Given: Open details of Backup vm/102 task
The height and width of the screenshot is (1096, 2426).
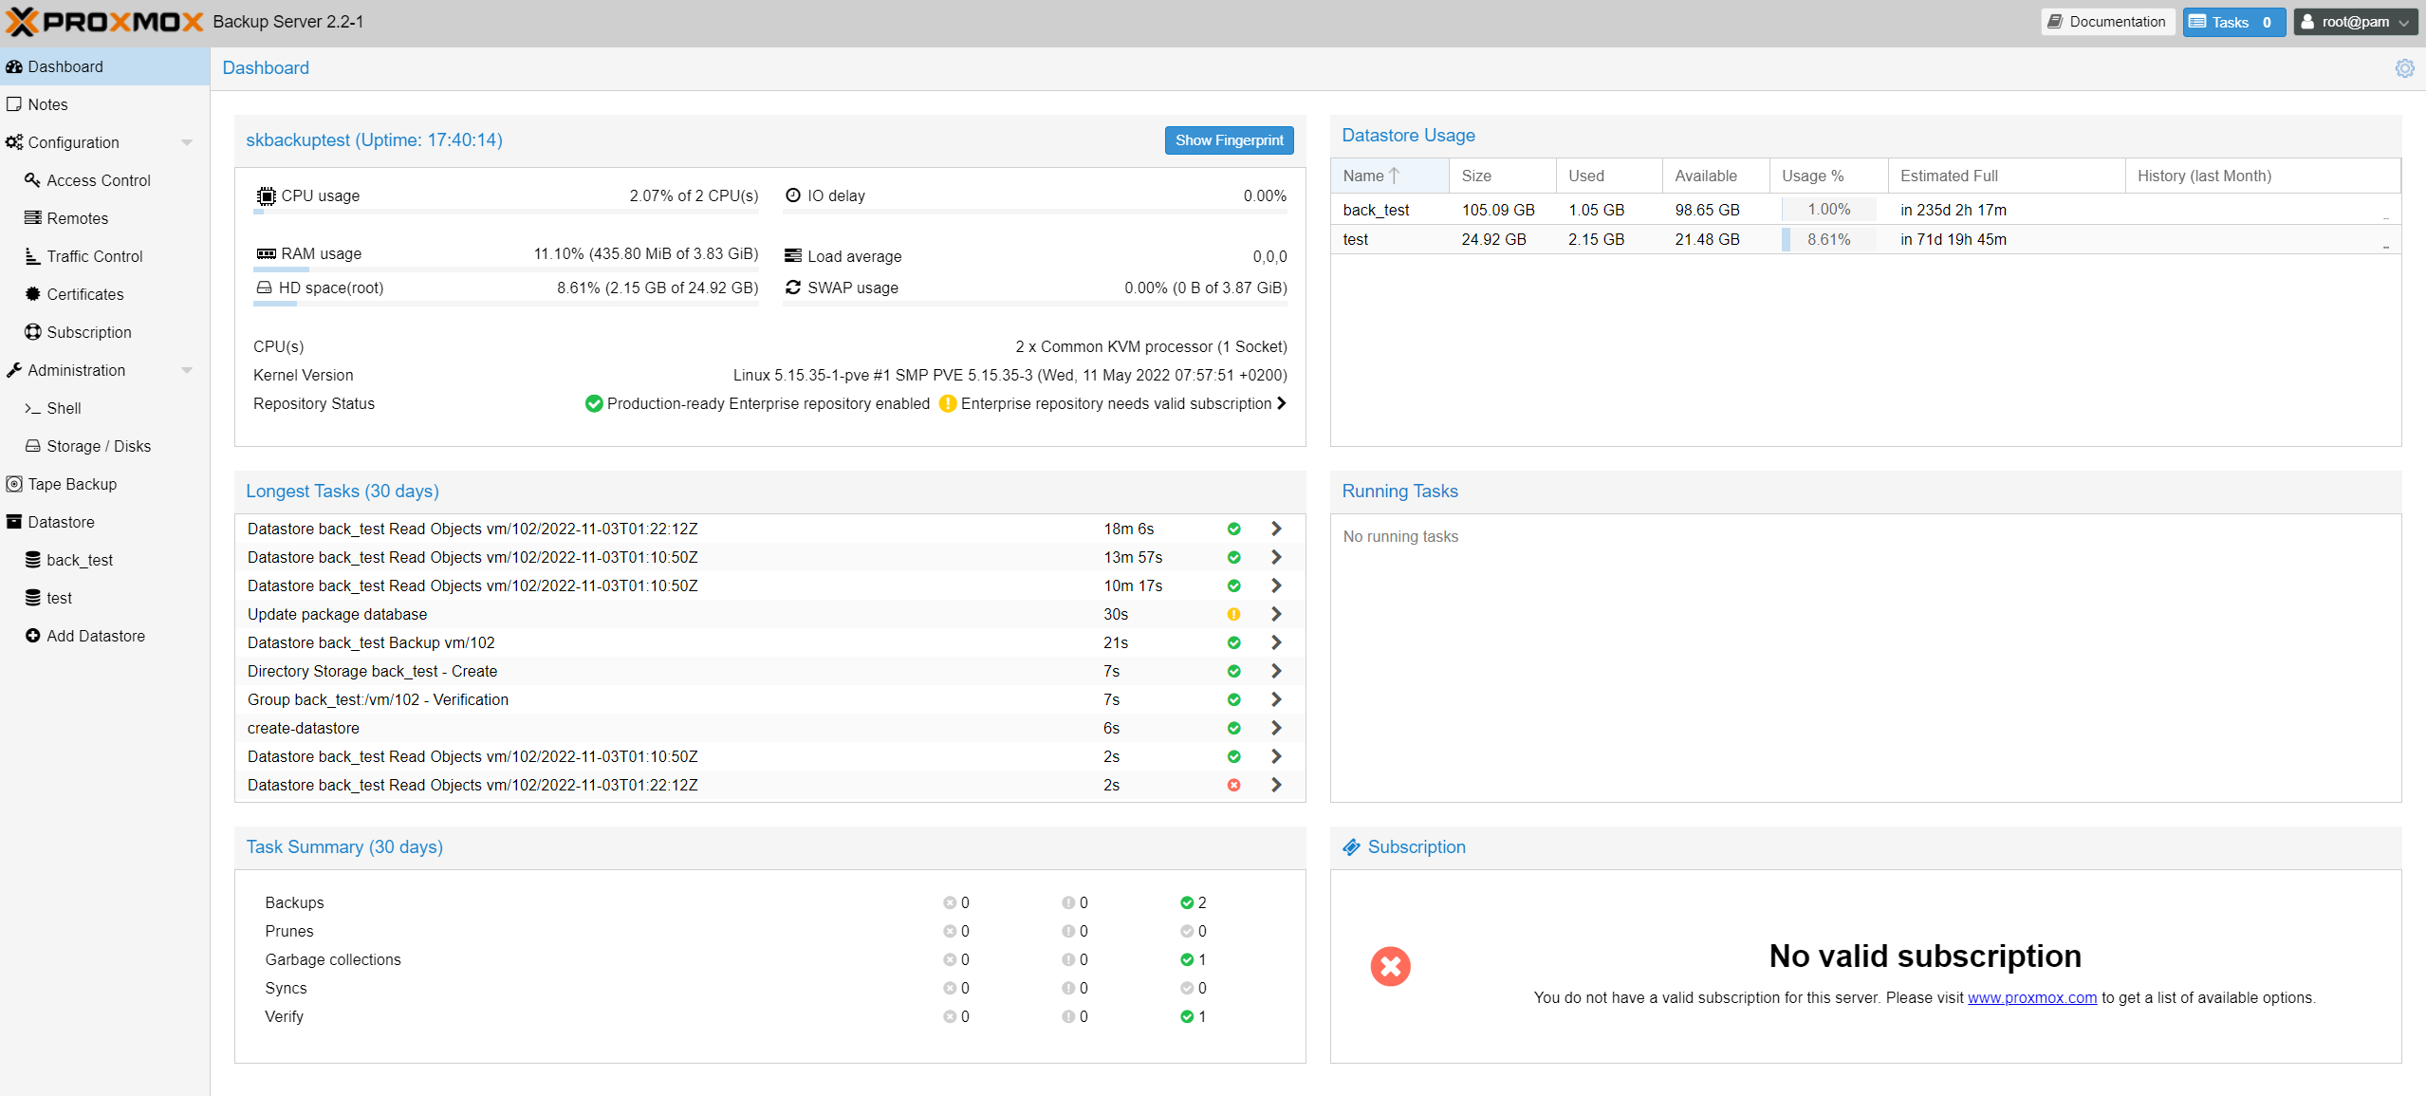Looking at the screenshot, I should tap(1276, 642).
